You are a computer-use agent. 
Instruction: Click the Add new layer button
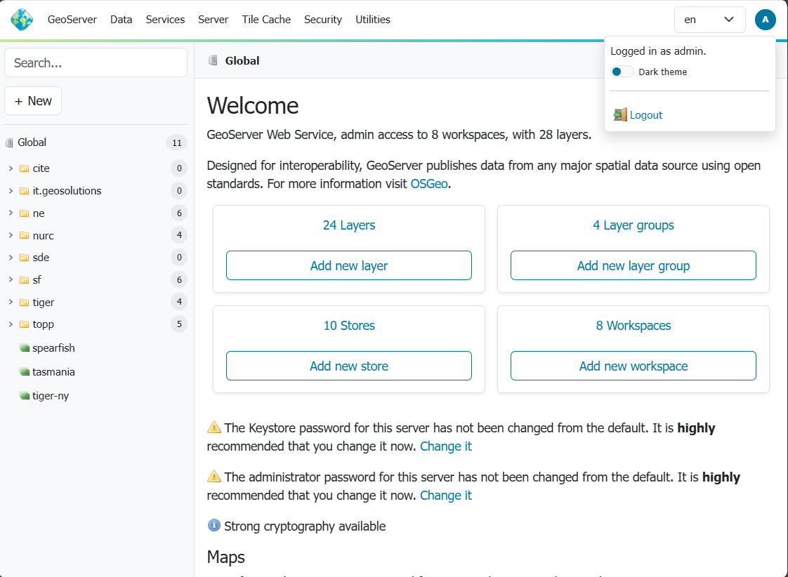coord(349,265)
